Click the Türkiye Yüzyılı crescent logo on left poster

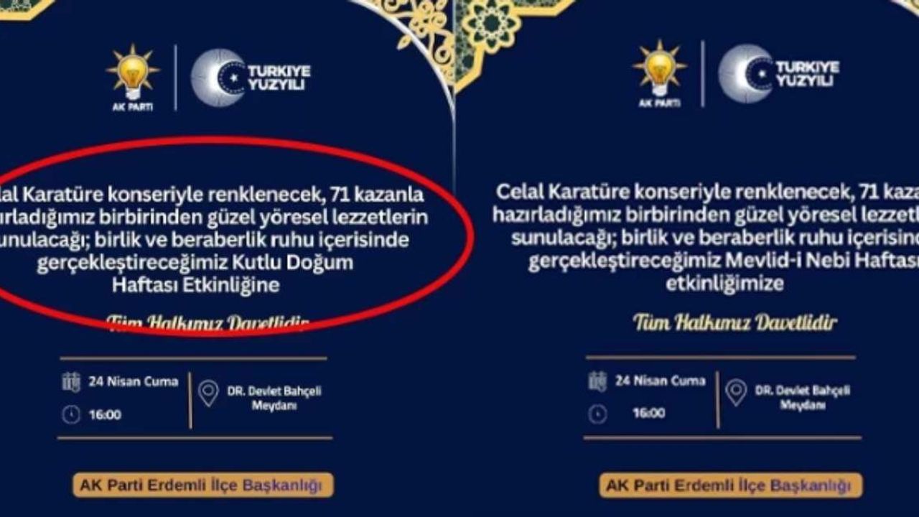coord(218,78)
